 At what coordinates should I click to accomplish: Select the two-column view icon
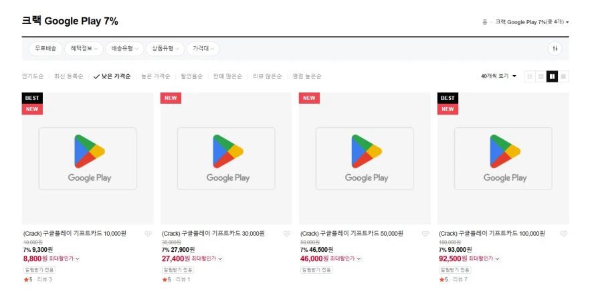(x=552, y=76)
